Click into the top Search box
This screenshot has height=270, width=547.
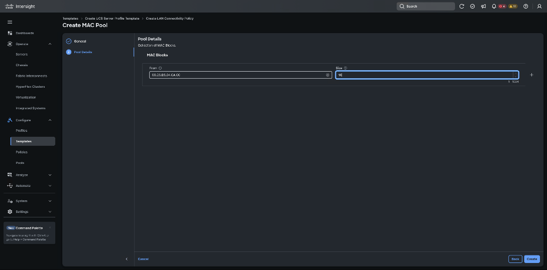pyautogui.click(x=425, y=7)
